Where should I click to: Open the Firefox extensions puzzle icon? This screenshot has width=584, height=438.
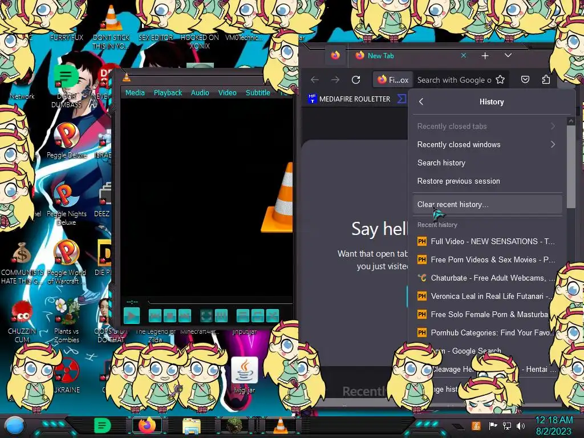tap(546, 80)
